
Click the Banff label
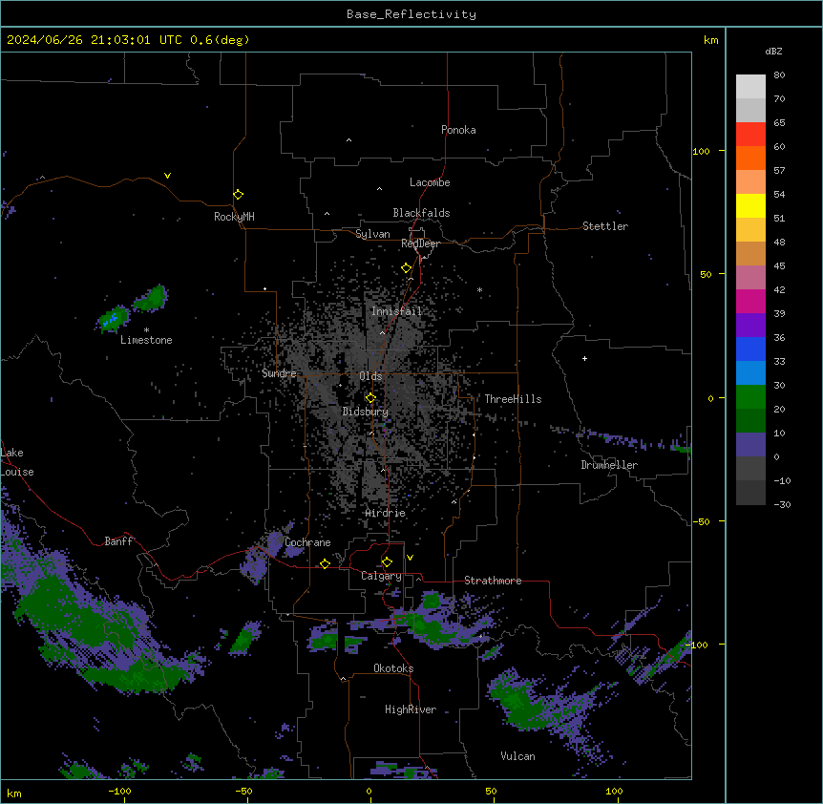pyautogui.click(x=118, y=541)
